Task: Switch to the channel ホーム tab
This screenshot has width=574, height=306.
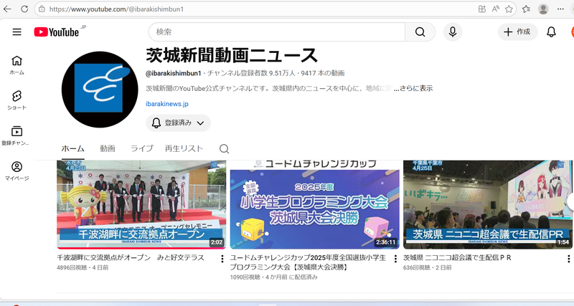Action: click(x=73, y=148)
